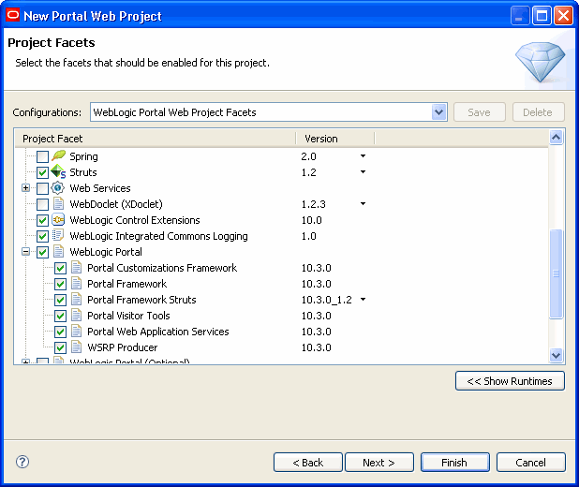
Task: Expand the Web Services tree node
Action: [25, 188]
